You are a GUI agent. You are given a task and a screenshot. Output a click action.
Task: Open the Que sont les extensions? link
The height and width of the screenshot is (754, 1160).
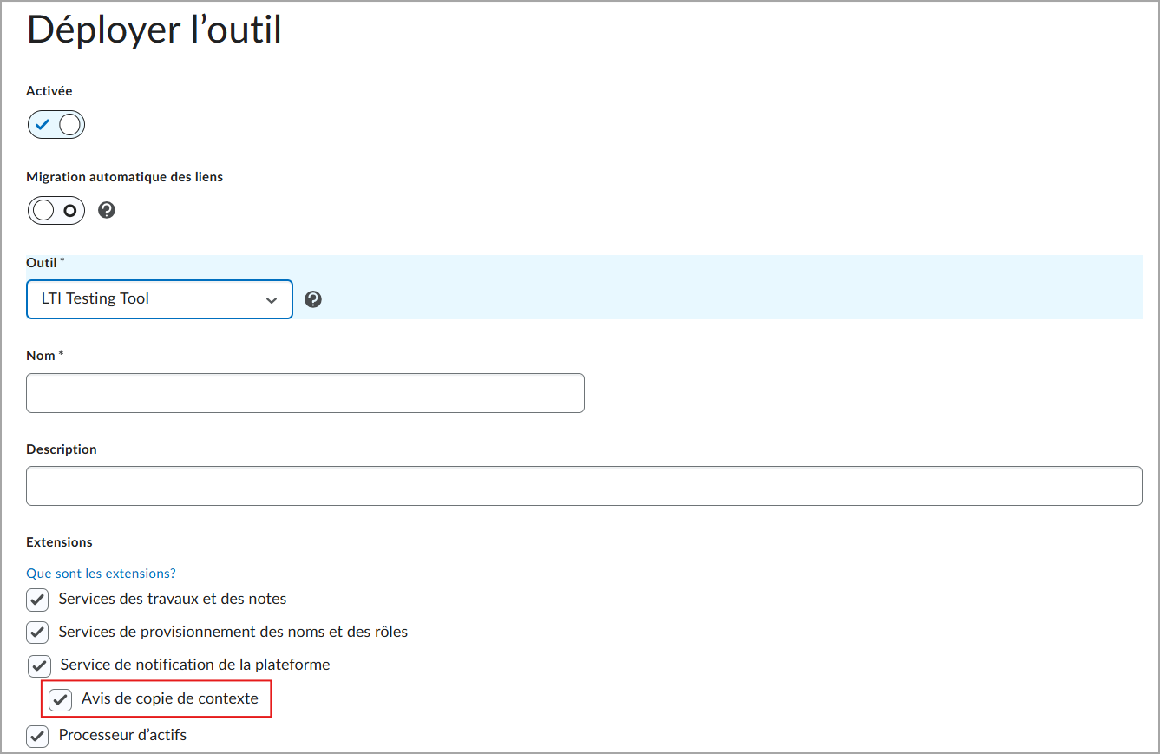click(x=100, y=573)
